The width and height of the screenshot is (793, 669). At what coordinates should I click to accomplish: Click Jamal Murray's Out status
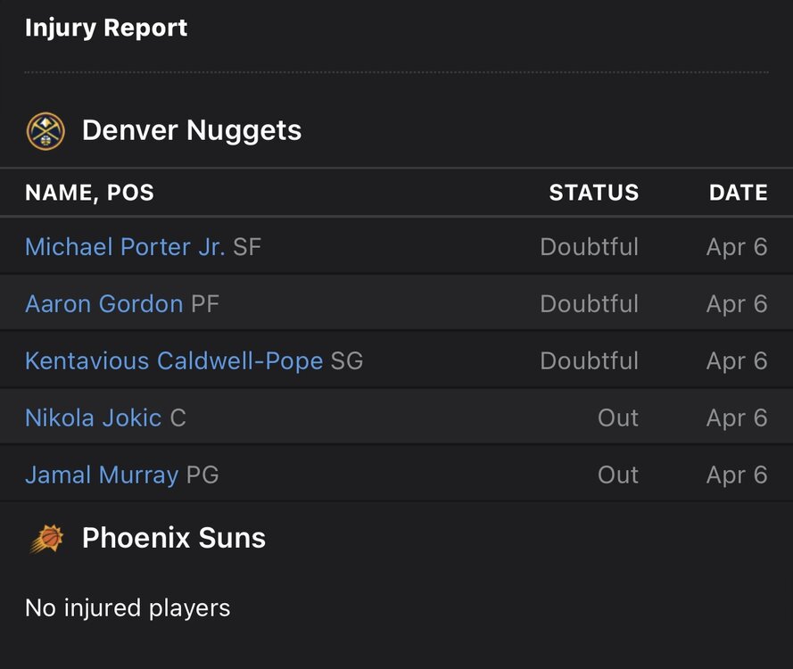(617, 475)
